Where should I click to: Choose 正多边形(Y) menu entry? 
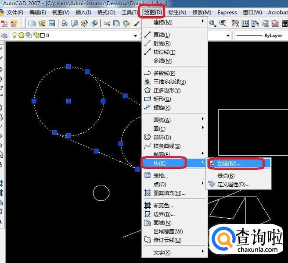(174, 90)
